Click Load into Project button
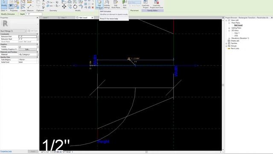Image resolution: width=273 pixels, height=154 pixels. 145,4
